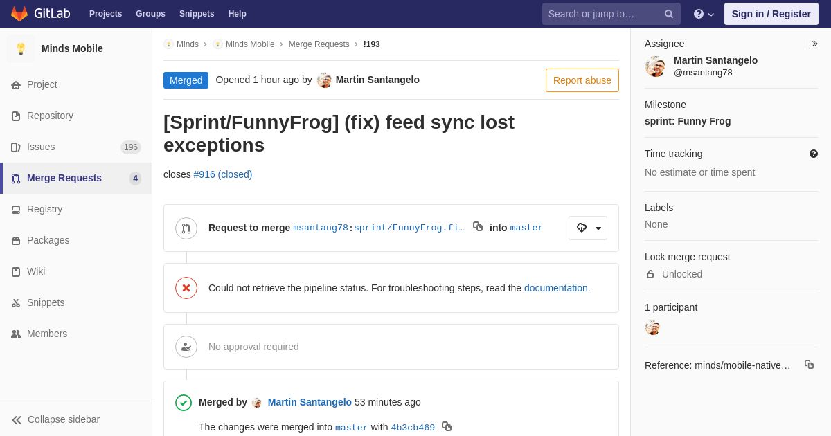Copy the source branch name
831x436 pixels.
tap(478, 226)
